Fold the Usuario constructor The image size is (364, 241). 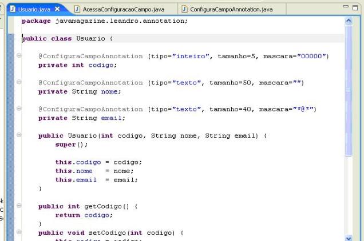[19, 135]
